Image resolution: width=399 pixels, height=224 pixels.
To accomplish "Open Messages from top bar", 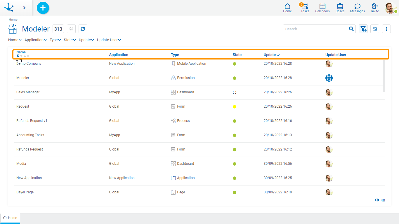I will click(x=358, y=8).
